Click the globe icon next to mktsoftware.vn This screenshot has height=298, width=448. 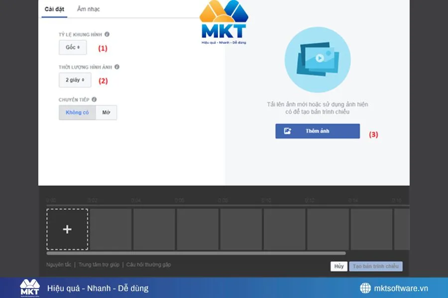coord(365,288)
